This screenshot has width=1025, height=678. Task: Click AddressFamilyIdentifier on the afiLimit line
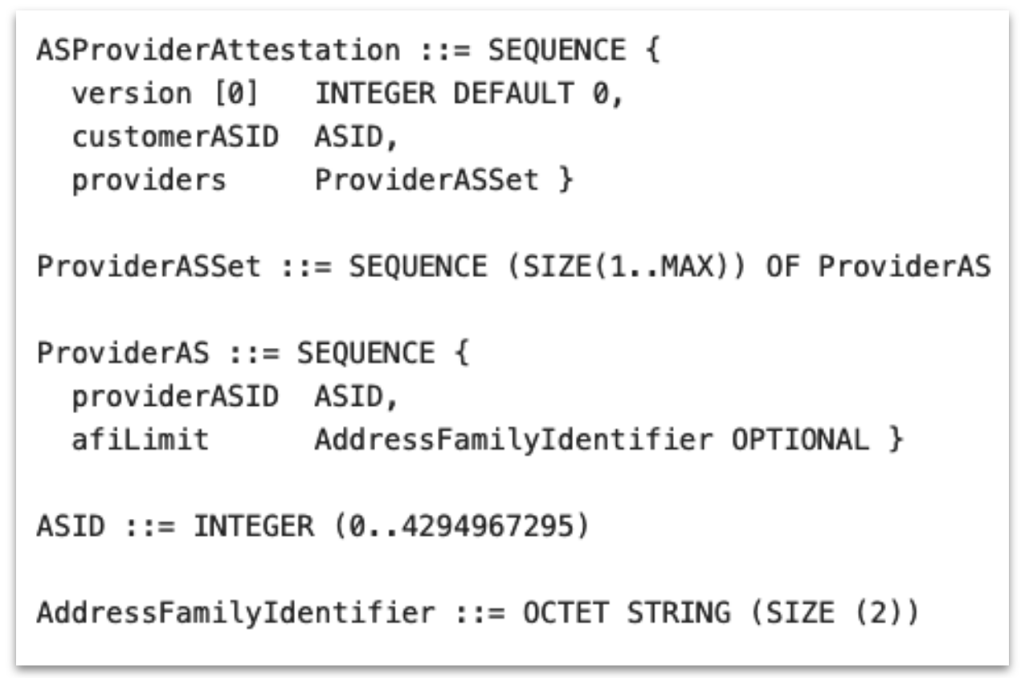point(512,440)
